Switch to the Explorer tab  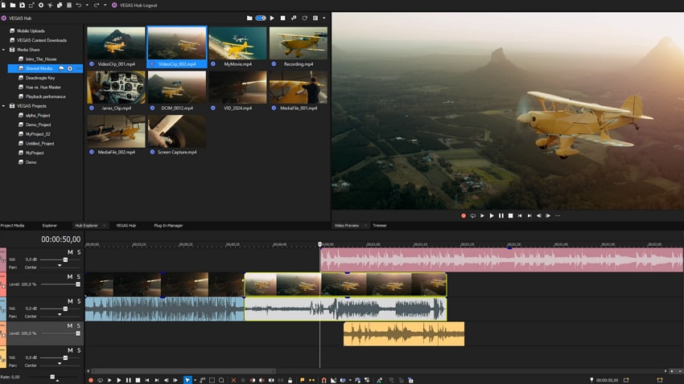49,226
